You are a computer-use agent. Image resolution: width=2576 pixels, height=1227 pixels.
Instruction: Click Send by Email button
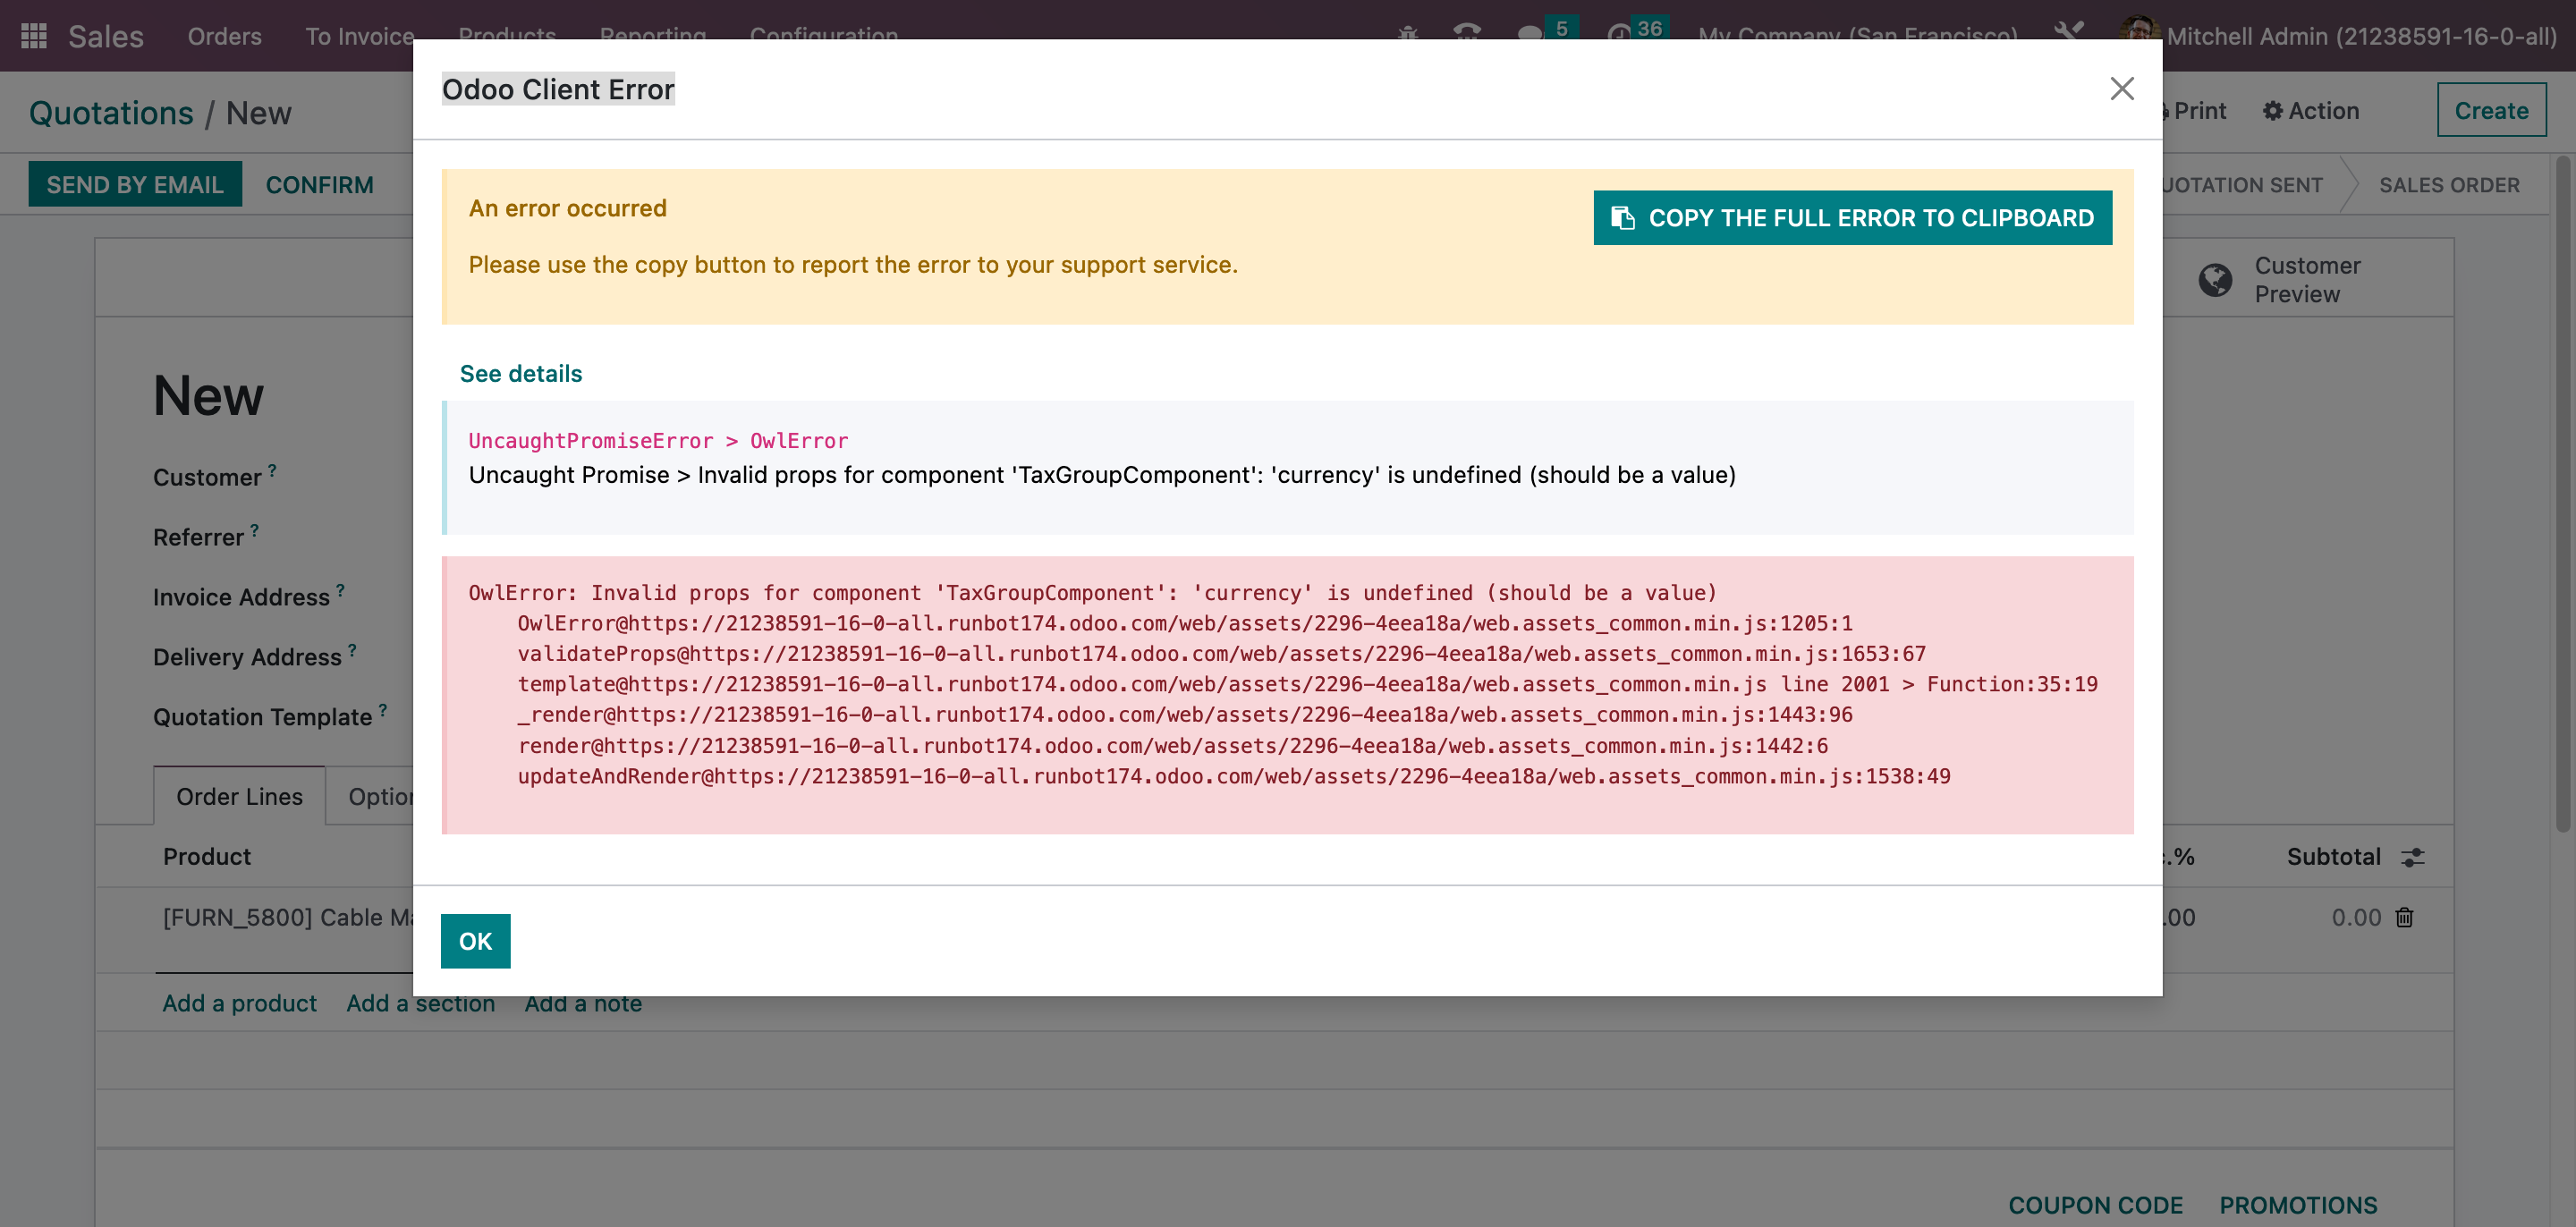135,185
